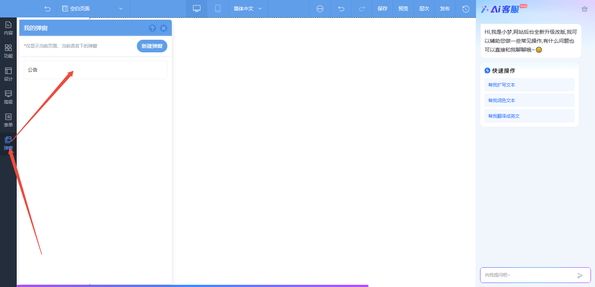595x287 pixels.
Task: Click the 保存 button
Action: pyautogui.click(x=382, y=9)
